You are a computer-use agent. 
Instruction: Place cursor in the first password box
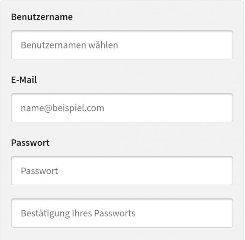pos(122,171)
